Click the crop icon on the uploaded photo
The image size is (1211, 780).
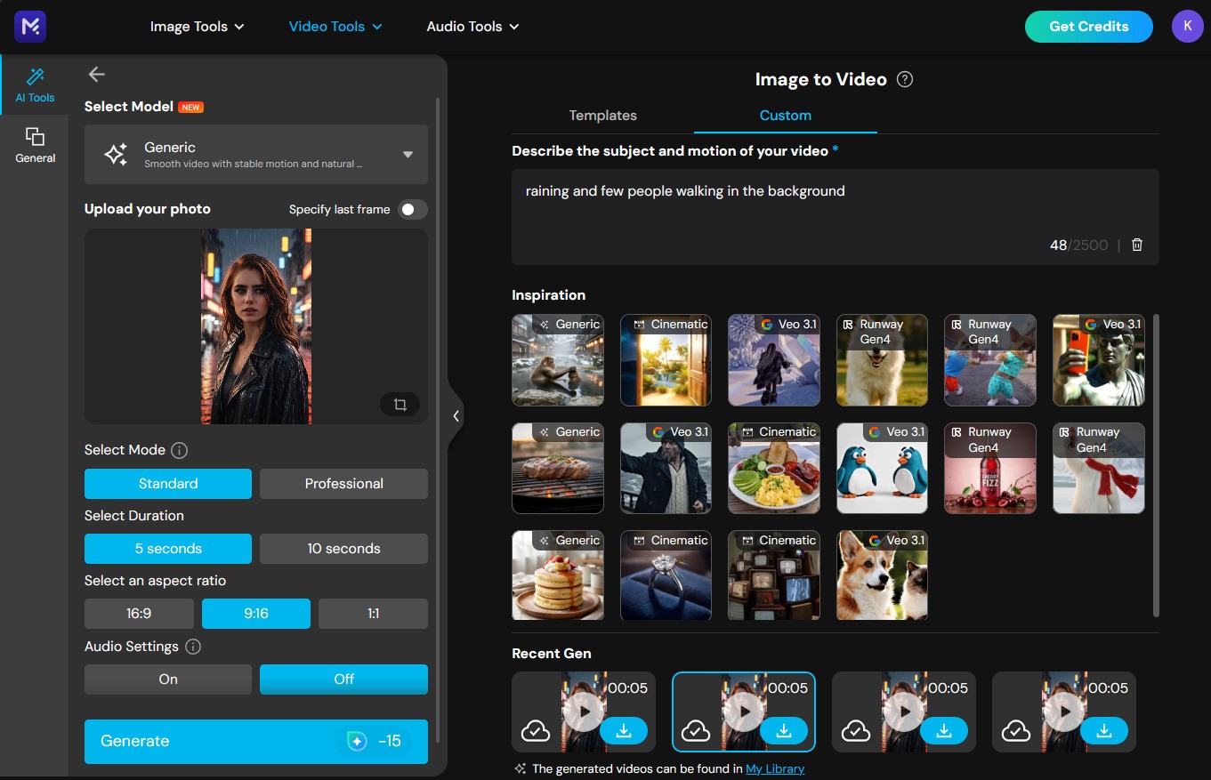click(400, 405)
